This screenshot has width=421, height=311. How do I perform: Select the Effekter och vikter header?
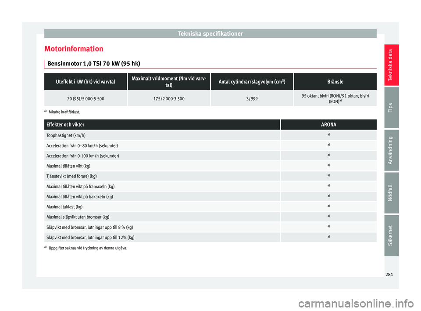(162, 125)
